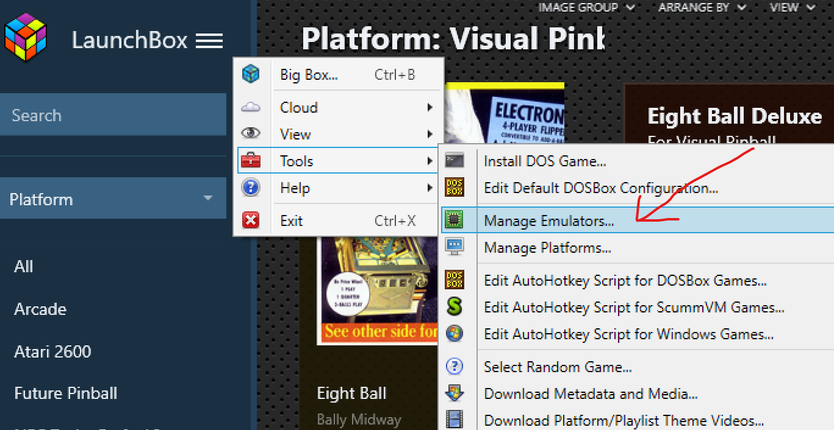This screenshot has width=834, height=430.
Task: Click the blue question mark Help icon
Action: [251, 188]
